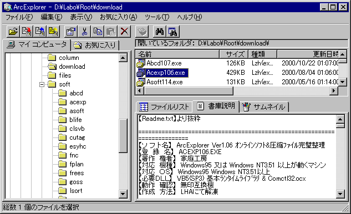Click file list horizontal scroll right arrow
Viewport: 351px width, 214px height.
(334, 91)
